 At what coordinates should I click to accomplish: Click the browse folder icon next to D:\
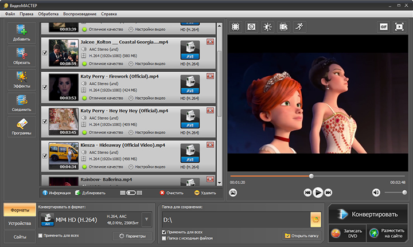[x=315, y=218]
